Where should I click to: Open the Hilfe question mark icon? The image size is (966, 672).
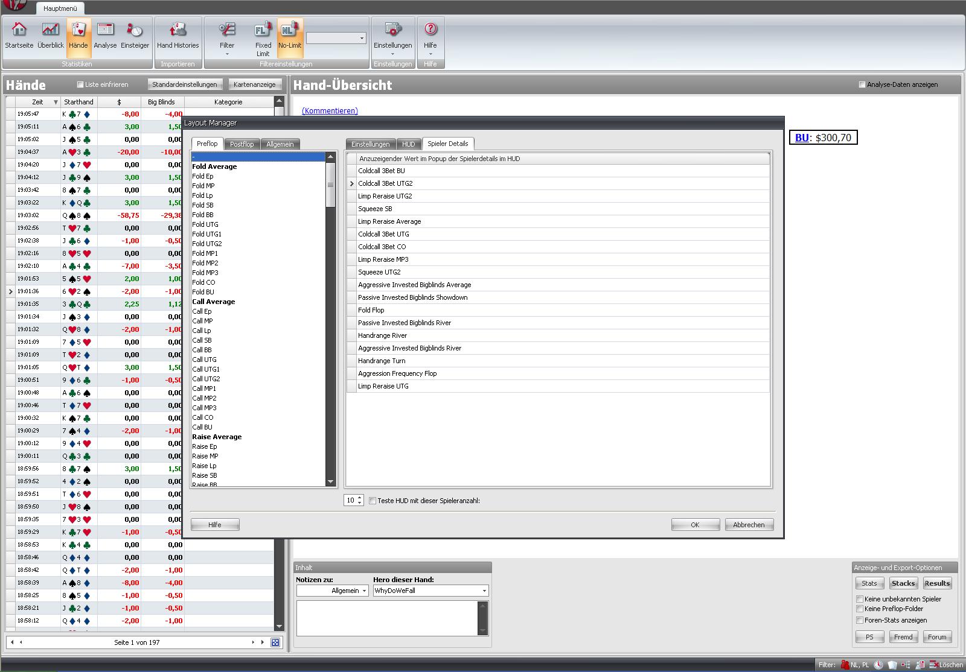[430, 29]
